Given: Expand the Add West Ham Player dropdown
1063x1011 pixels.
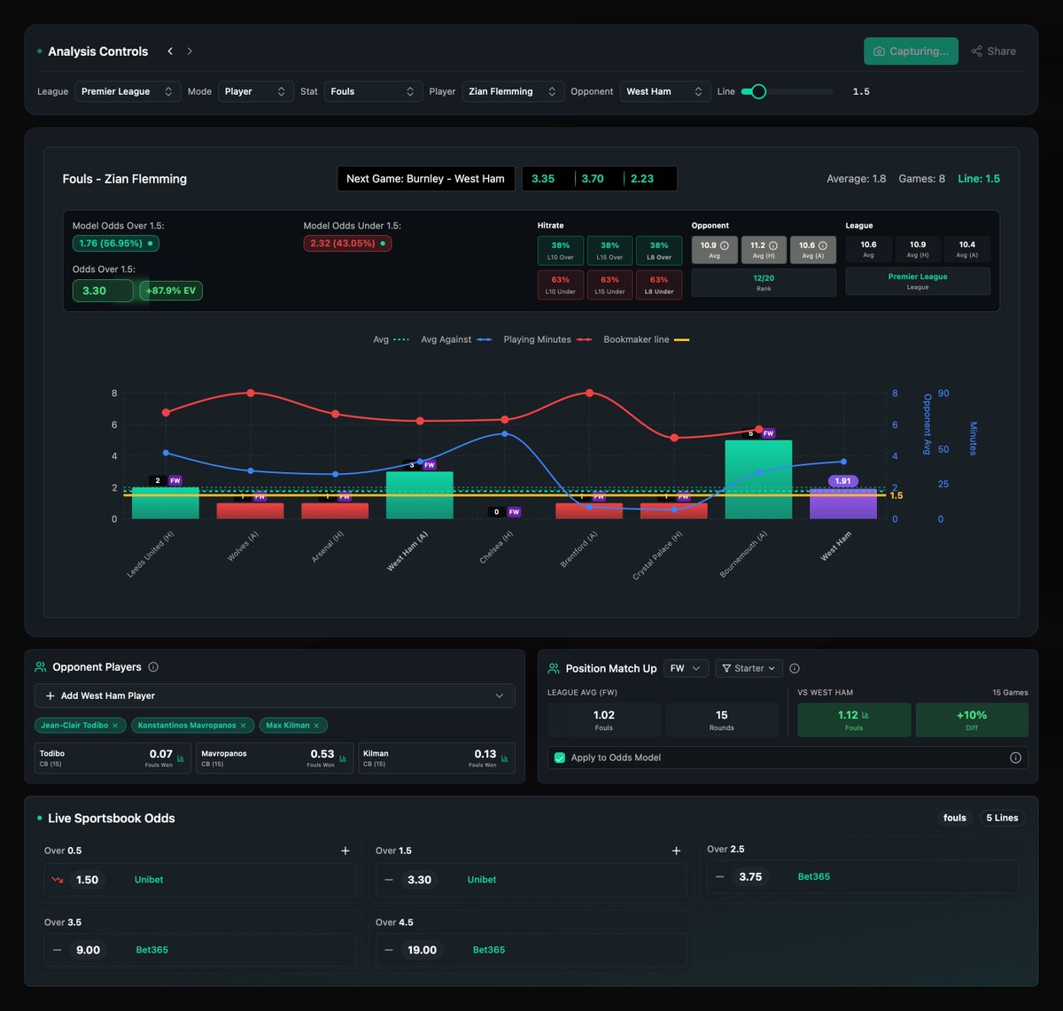Looking at the screenshot, I should coord(275,696).
